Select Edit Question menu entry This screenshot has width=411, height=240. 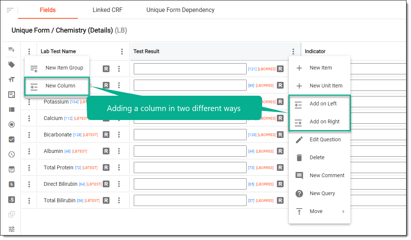tap(319, 139)
